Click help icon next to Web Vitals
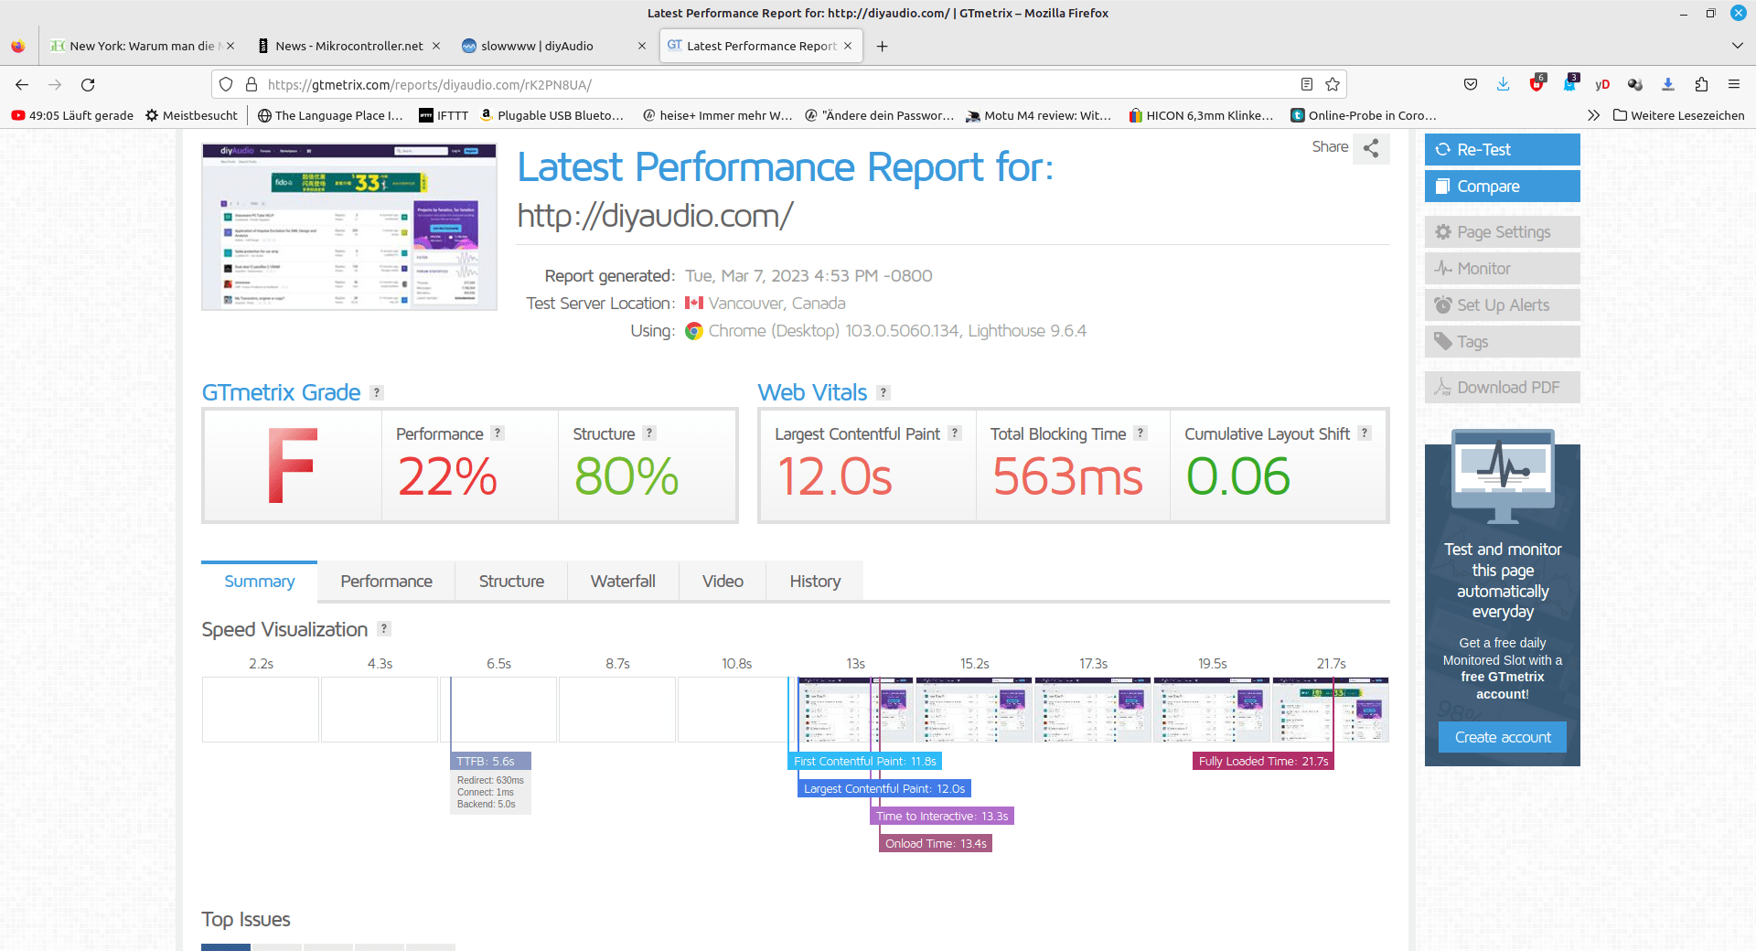1756x951 pixels. [883, 392]
